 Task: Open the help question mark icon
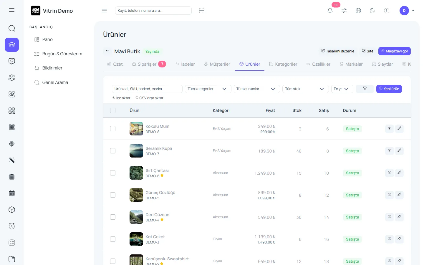click(x=387, y=11)
